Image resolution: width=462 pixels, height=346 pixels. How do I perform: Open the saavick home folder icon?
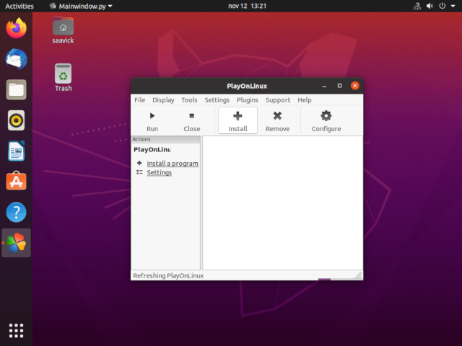point(63,30)
